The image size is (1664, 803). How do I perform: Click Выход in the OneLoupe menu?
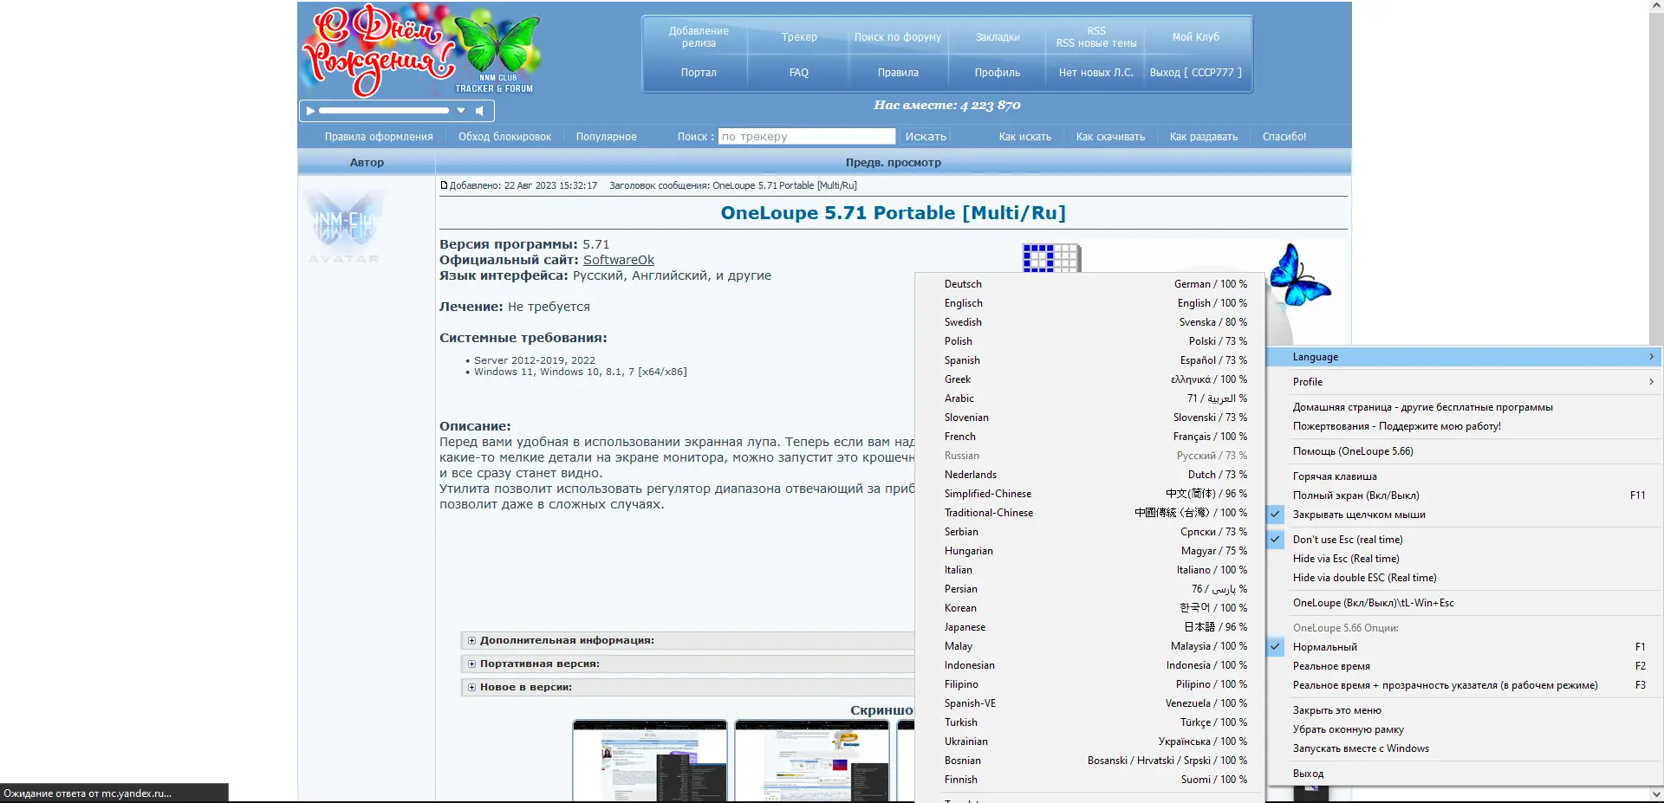coord(1464,774)
